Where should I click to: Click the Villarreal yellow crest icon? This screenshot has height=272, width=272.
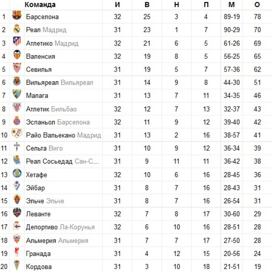coord(17,81)
